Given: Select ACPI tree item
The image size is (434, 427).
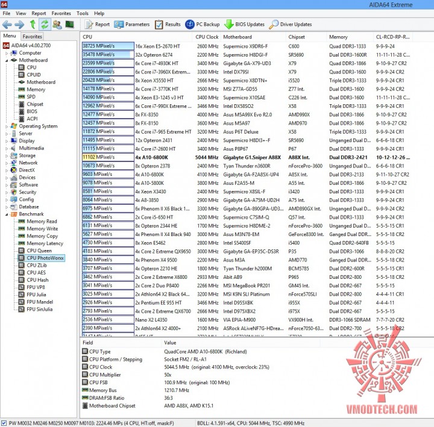Looking at the screenshot, I should 28,119.
